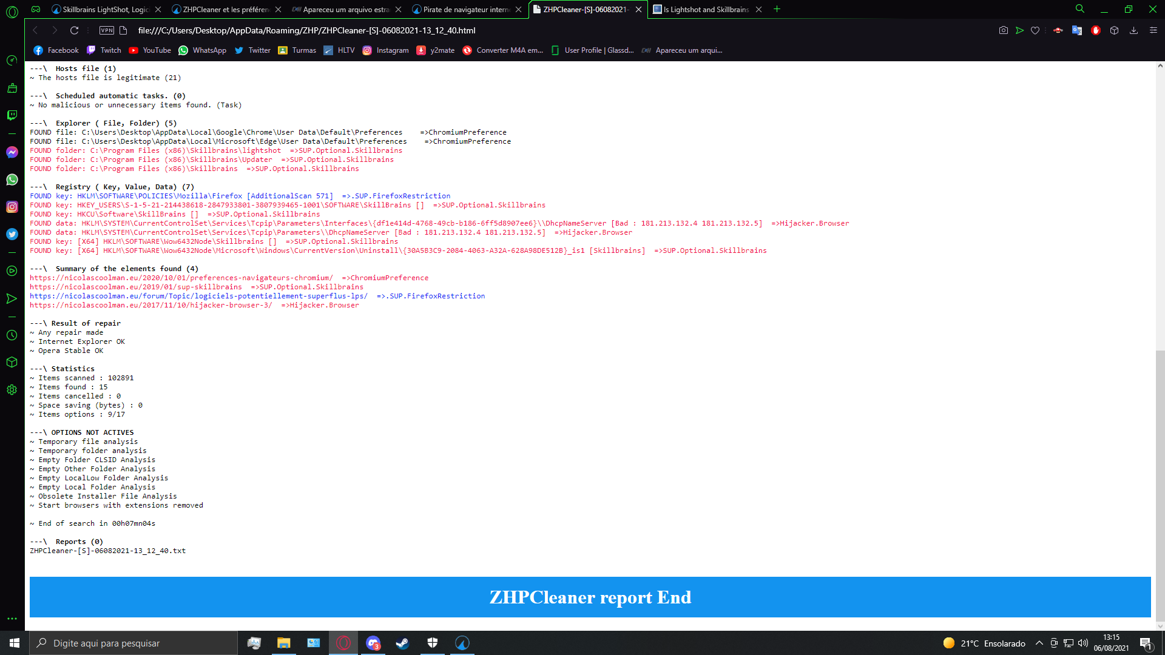
Task: Open Converter M4A bookmark
Action: tap(503, 50)
